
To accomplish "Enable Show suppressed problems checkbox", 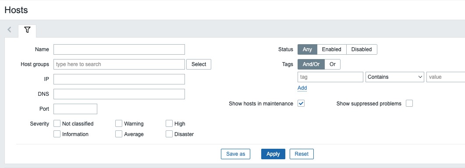I will click(x=409, y=103).
